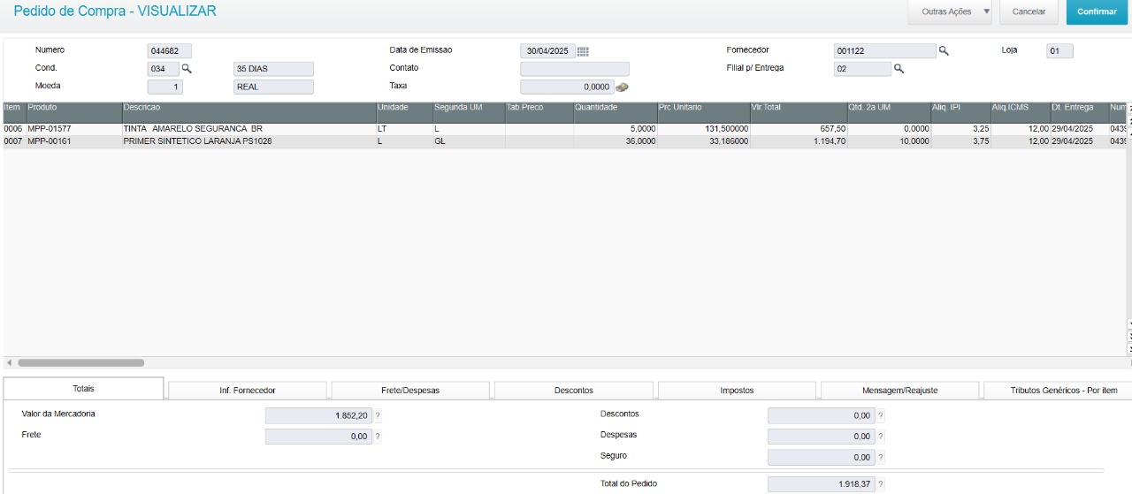
Task: Click help icon beside Despesas value
Action: [880, 436]
